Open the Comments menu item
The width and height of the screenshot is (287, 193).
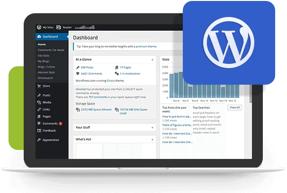tap(50, 123)
